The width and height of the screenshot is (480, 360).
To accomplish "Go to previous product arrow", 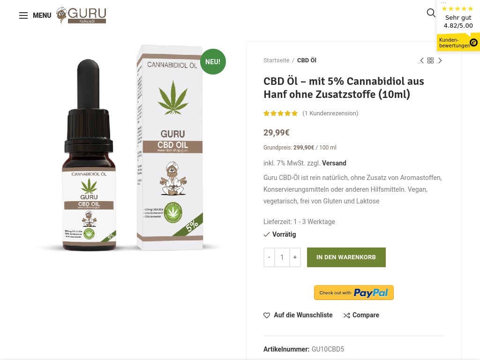I will 421,60.
